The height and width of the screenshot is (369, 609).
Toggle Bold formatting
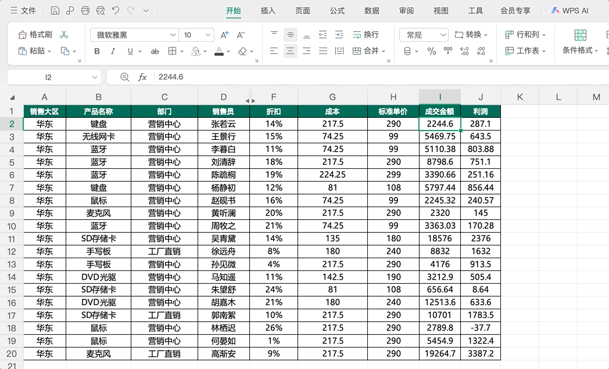click(x=97, y=51)
